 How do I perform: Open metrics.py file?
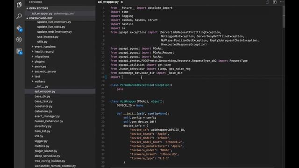pos(42,146)
